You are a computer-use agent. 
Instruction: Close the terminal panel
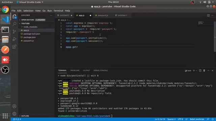tap(212, 71)
